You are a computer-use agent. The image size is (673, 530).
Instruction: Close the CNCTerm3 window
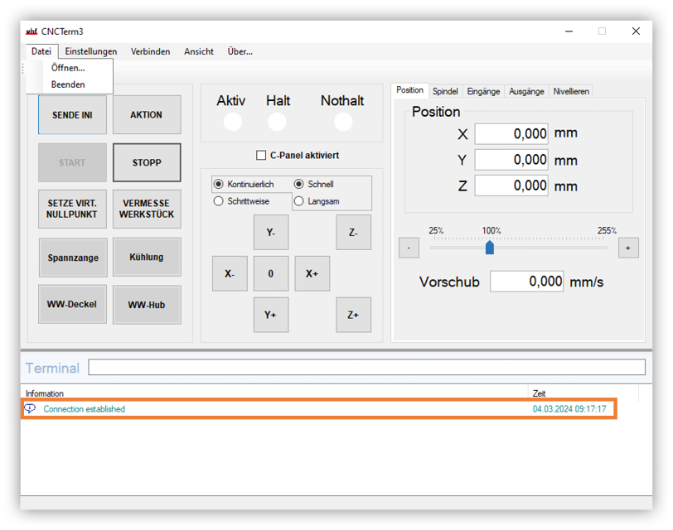click(636, 31)
